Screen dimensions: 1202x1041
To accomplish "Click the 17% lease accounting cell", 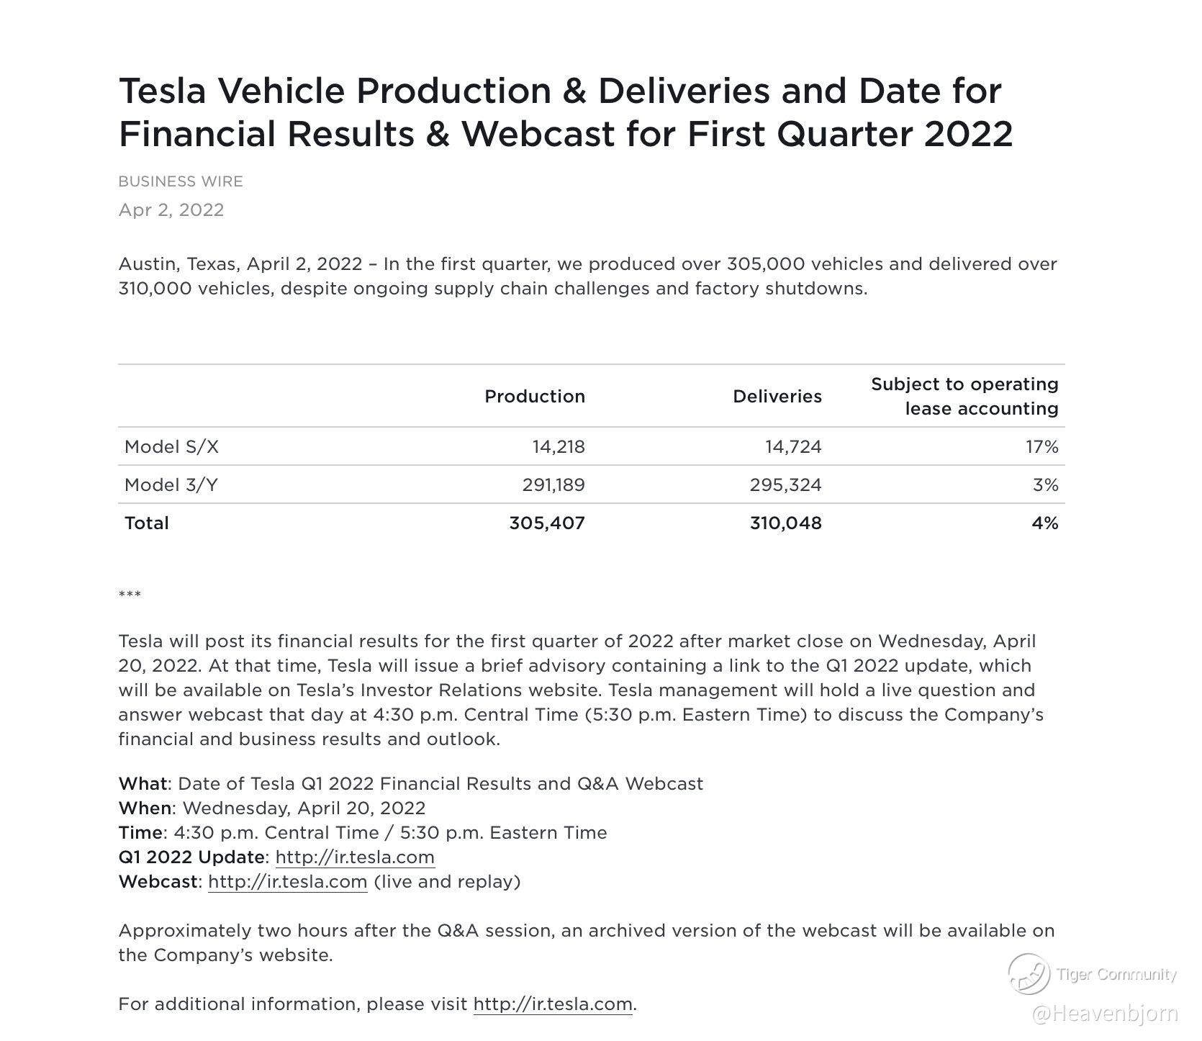I will [1041, 447].
